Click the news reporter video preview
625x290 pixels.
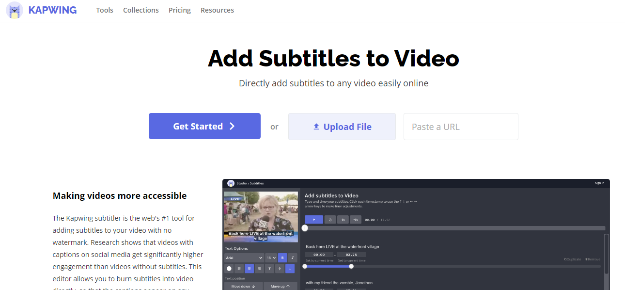[260, 216]
